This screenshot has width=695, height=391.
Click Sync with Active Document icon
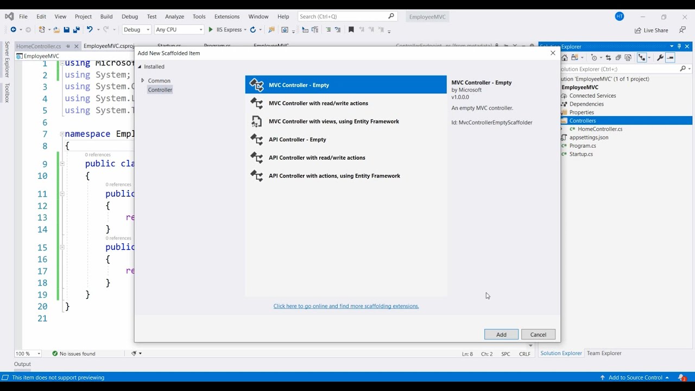(x=608, y=58)
